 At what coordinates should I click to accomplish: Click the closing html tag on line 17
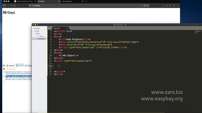[58, 74]
